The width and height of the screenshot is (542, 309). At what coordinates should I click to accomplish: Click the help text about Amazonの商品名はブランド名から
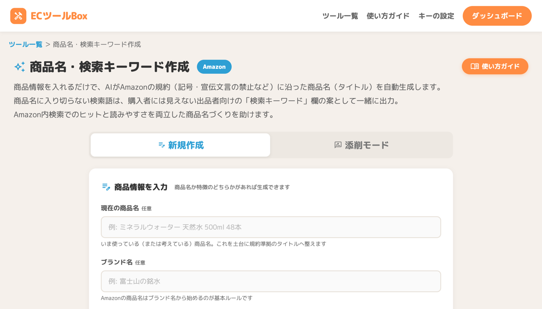coord(177,298)
